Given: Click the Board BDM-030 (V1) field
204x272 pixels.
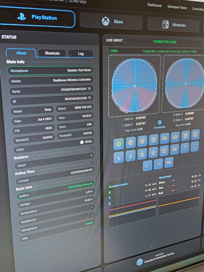Looking at the screenshot, I should click(x=75, y=108).
